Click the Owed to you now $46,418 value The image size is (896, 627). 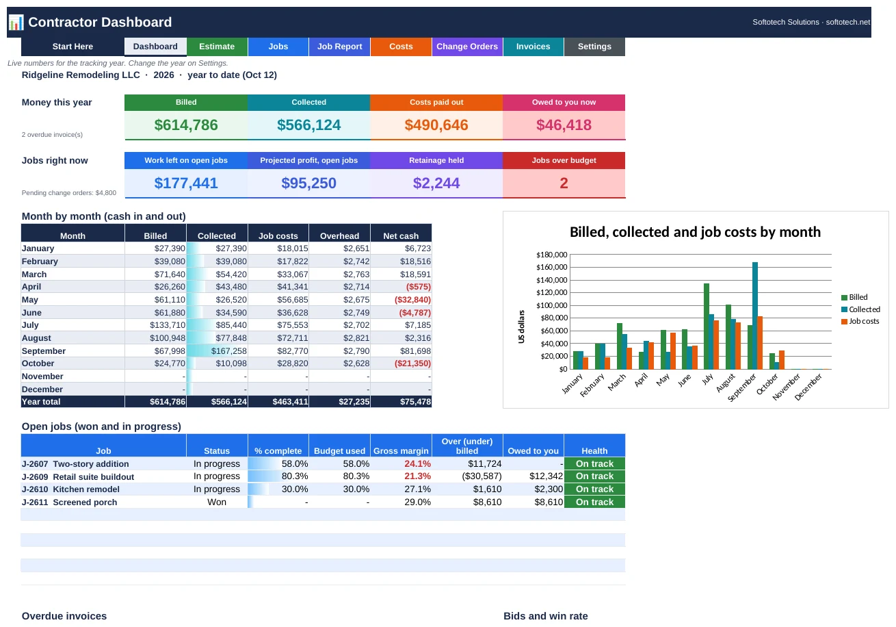coord(564,125)
